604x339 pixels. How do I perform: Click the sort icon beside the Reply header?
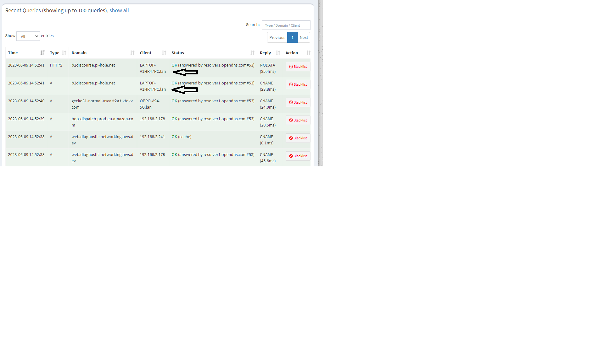pyautogui.click(x=278, y=53)
